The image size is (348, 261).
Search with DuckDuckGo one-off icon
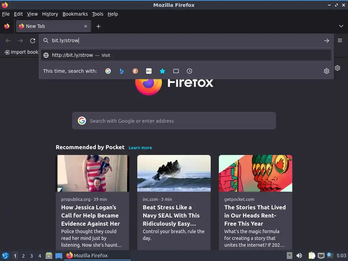(135, 71)
